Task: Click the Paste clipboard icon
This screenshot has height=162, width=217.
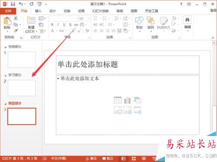Action: coord(7,21)
